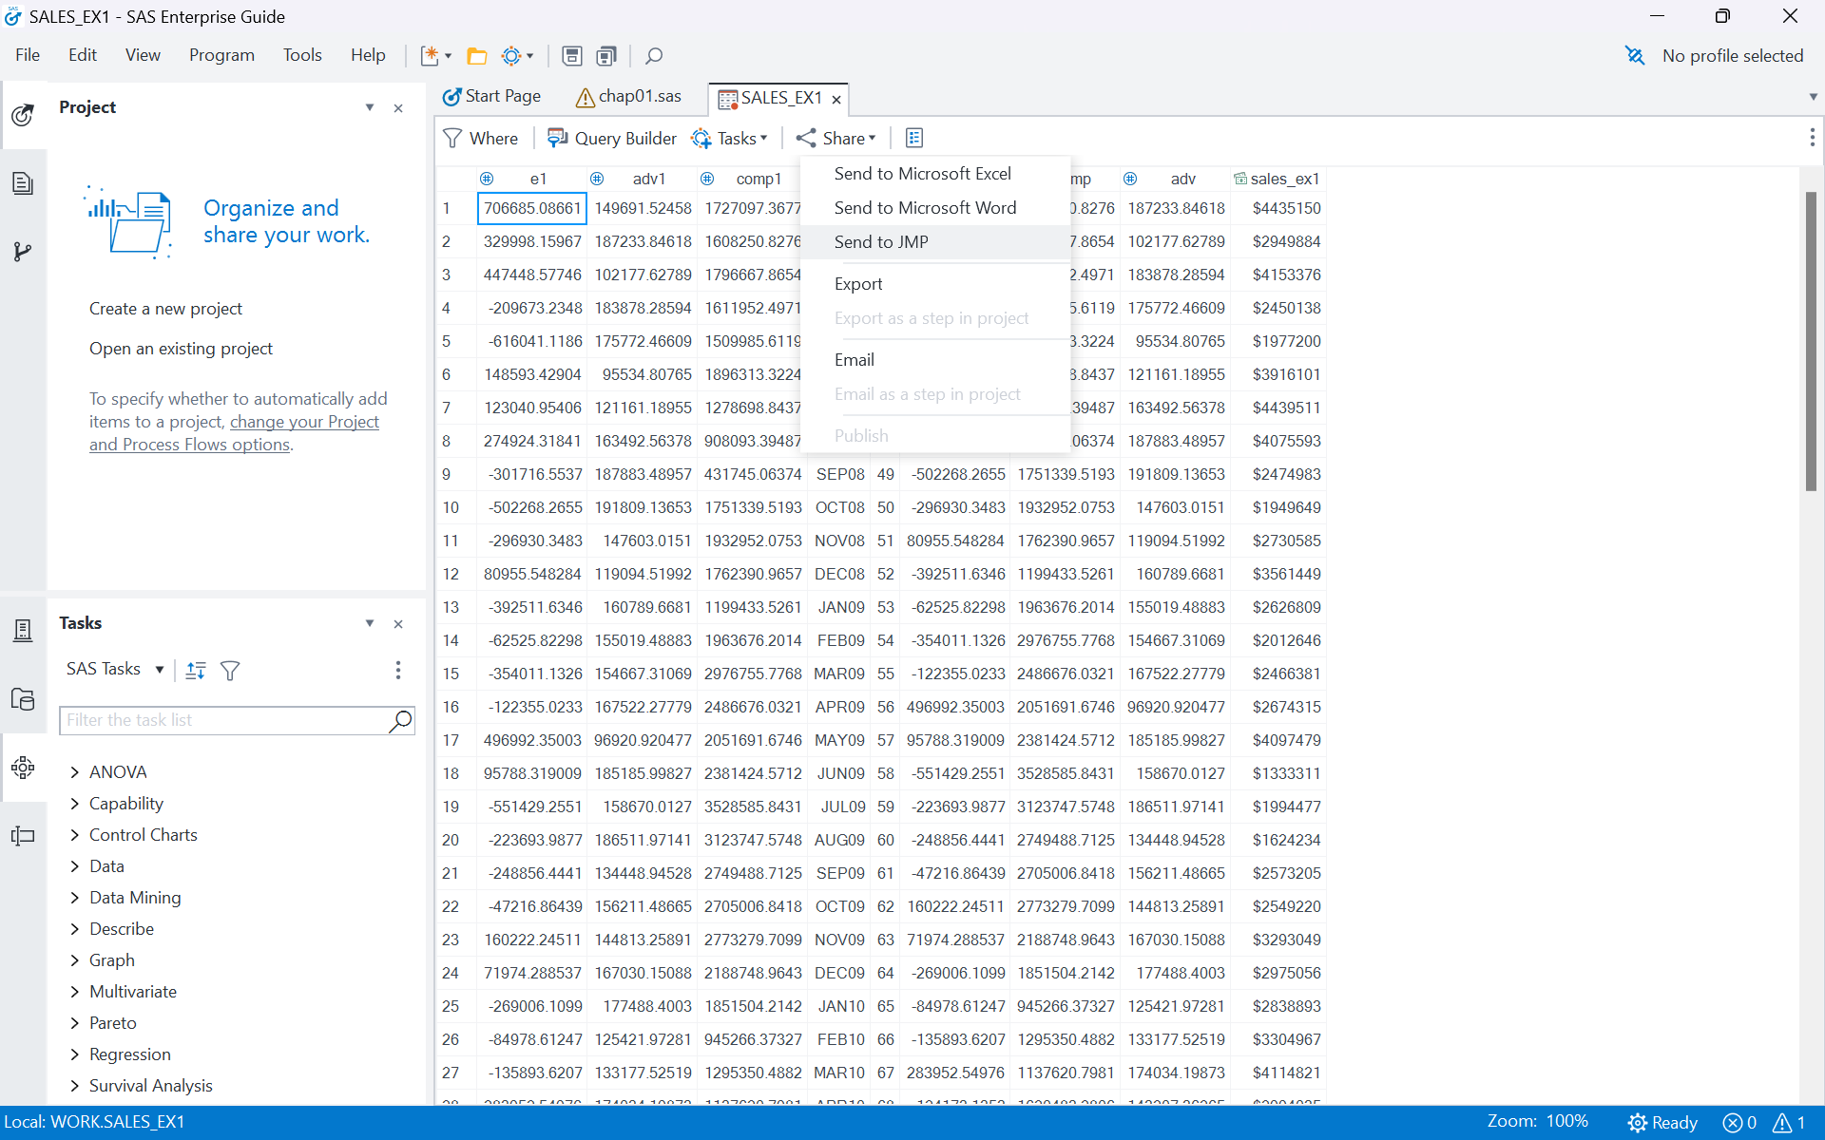Open the Libraries sidebar icon
This screenshot has width=1825, height=1140.
click(x=23, y=700)
